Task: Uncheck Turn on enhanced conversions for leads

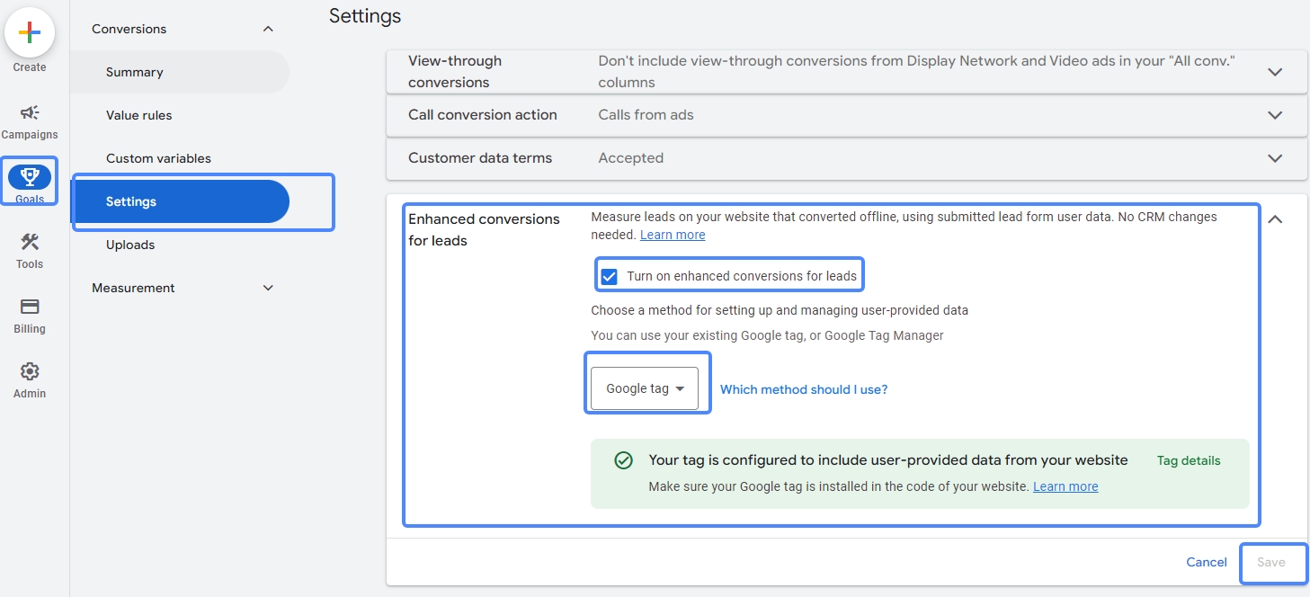Action: (609, 276)
